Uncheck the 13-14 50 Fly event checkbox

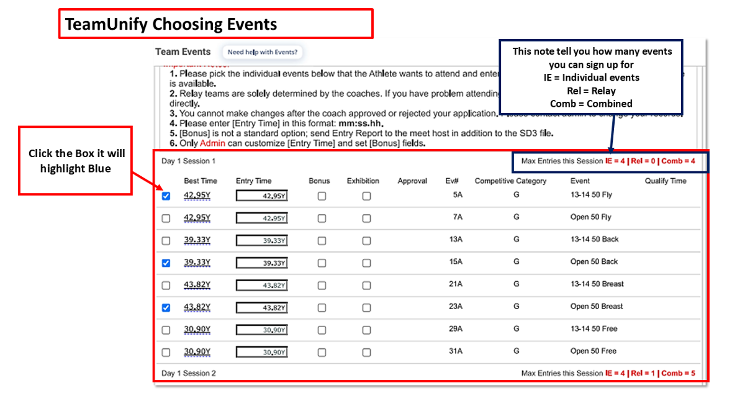(166, 196)
